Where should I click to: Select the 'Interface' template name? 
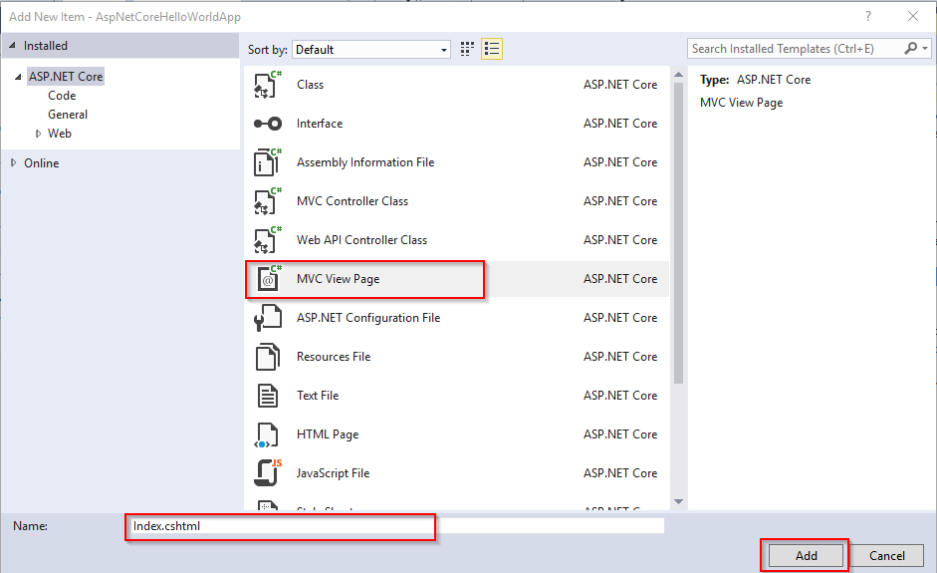point(320,124)
